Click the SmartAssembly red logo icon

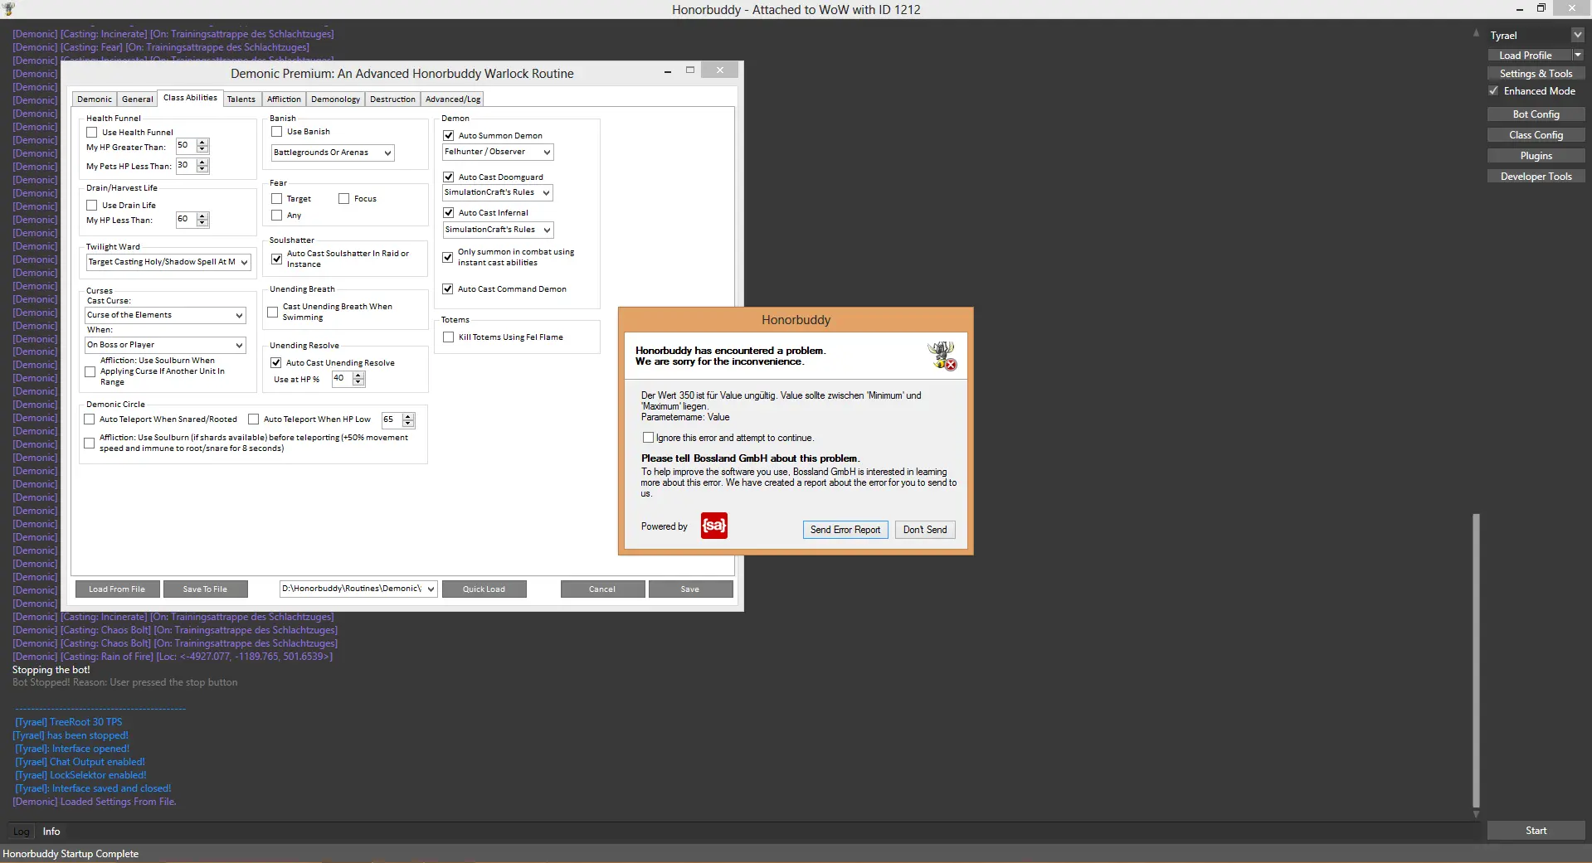[713, 526]
